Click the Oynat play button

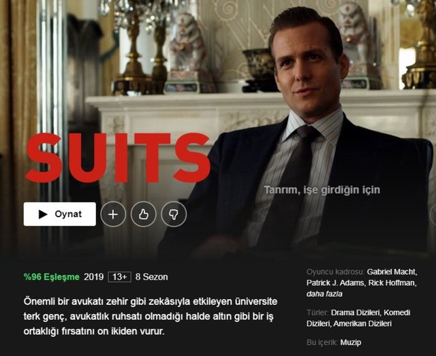(x=60, y=214)
